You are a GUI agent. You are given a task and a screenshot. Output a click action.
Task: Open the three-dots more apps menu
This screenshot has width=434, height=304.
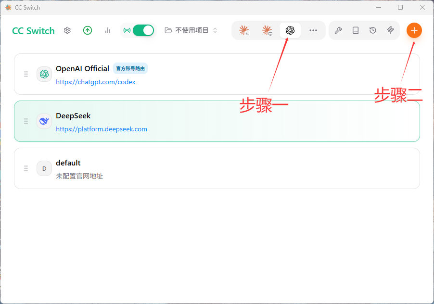[313, 30]
